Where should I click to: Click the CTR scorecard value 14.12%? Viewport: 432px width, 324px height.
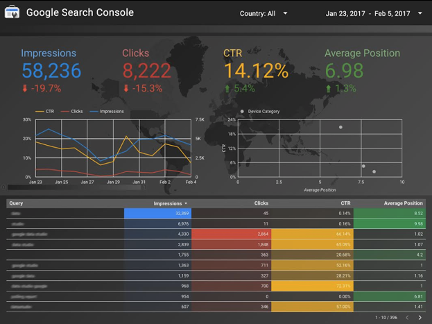click(256, 71)
